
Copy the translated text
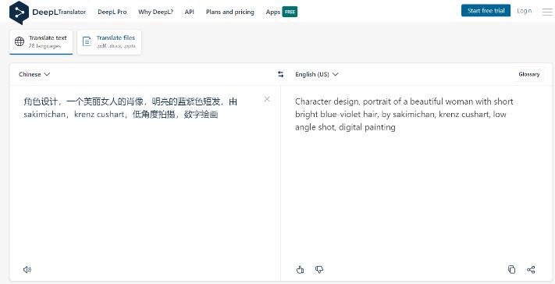click(511, 269)
